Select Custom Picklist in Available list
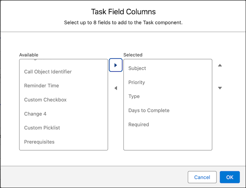Screen dimensions: 246x188 point(64,128)
